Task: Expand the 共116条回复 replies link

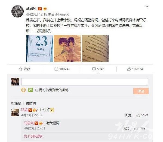Action: pyautogui.click(x=33, y=136)
